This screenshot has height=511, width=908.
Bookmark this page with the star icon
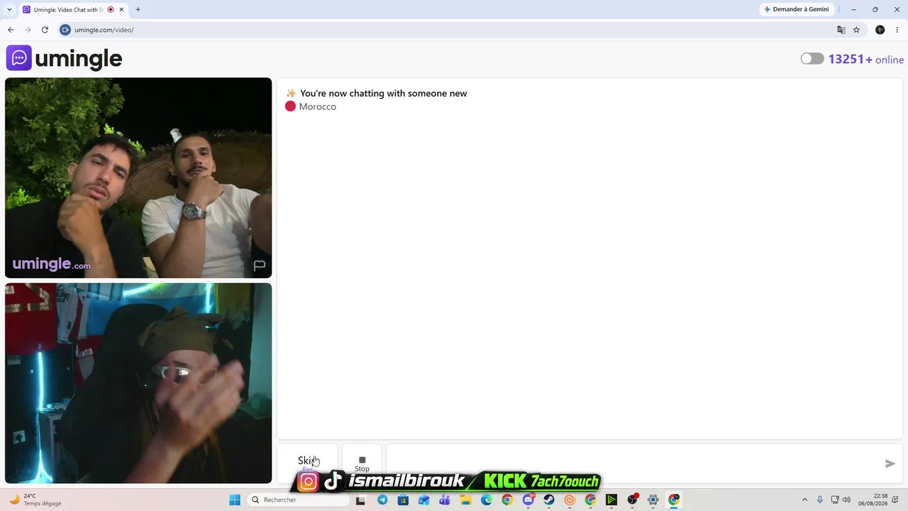[856, 30]
